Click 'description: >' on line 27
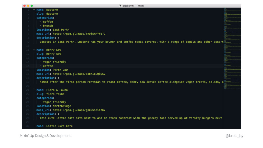 click(48, 114)
